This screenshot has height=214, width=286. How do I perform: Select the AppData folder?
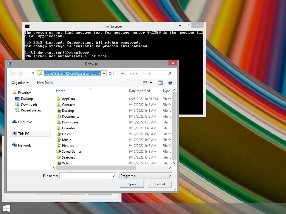point(68,99)
